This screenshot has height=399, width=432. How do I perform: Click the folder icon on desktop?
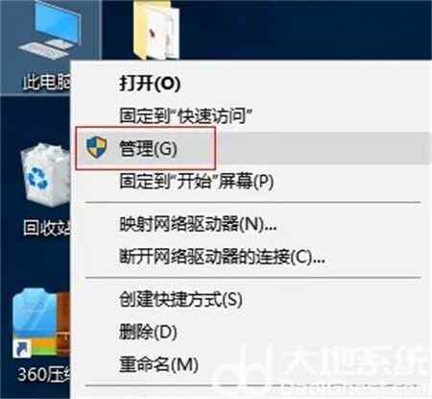[x=156, y=30]
